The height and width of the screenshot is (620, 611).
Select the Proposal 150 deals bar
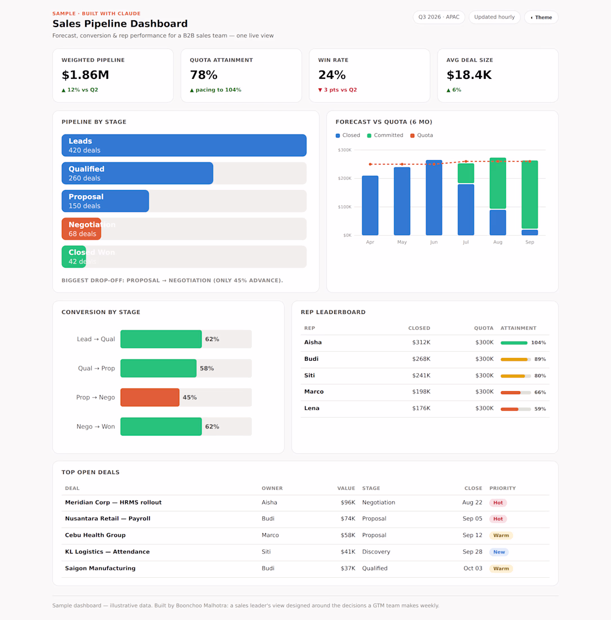(105, 201)
